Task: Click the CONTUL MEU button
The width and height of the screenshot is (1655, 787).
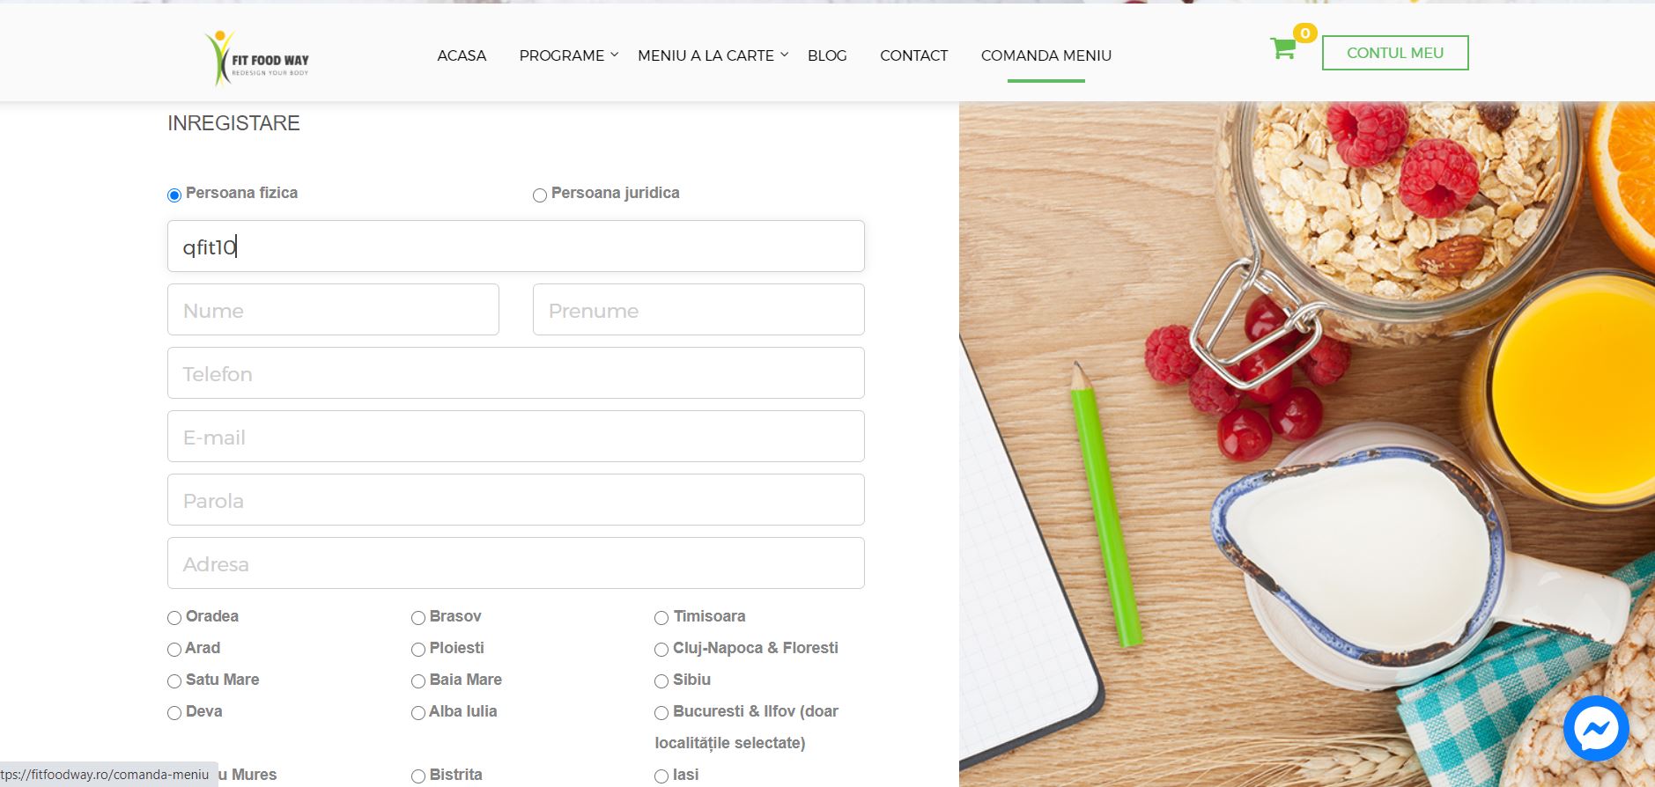Action: (1395, 53)
